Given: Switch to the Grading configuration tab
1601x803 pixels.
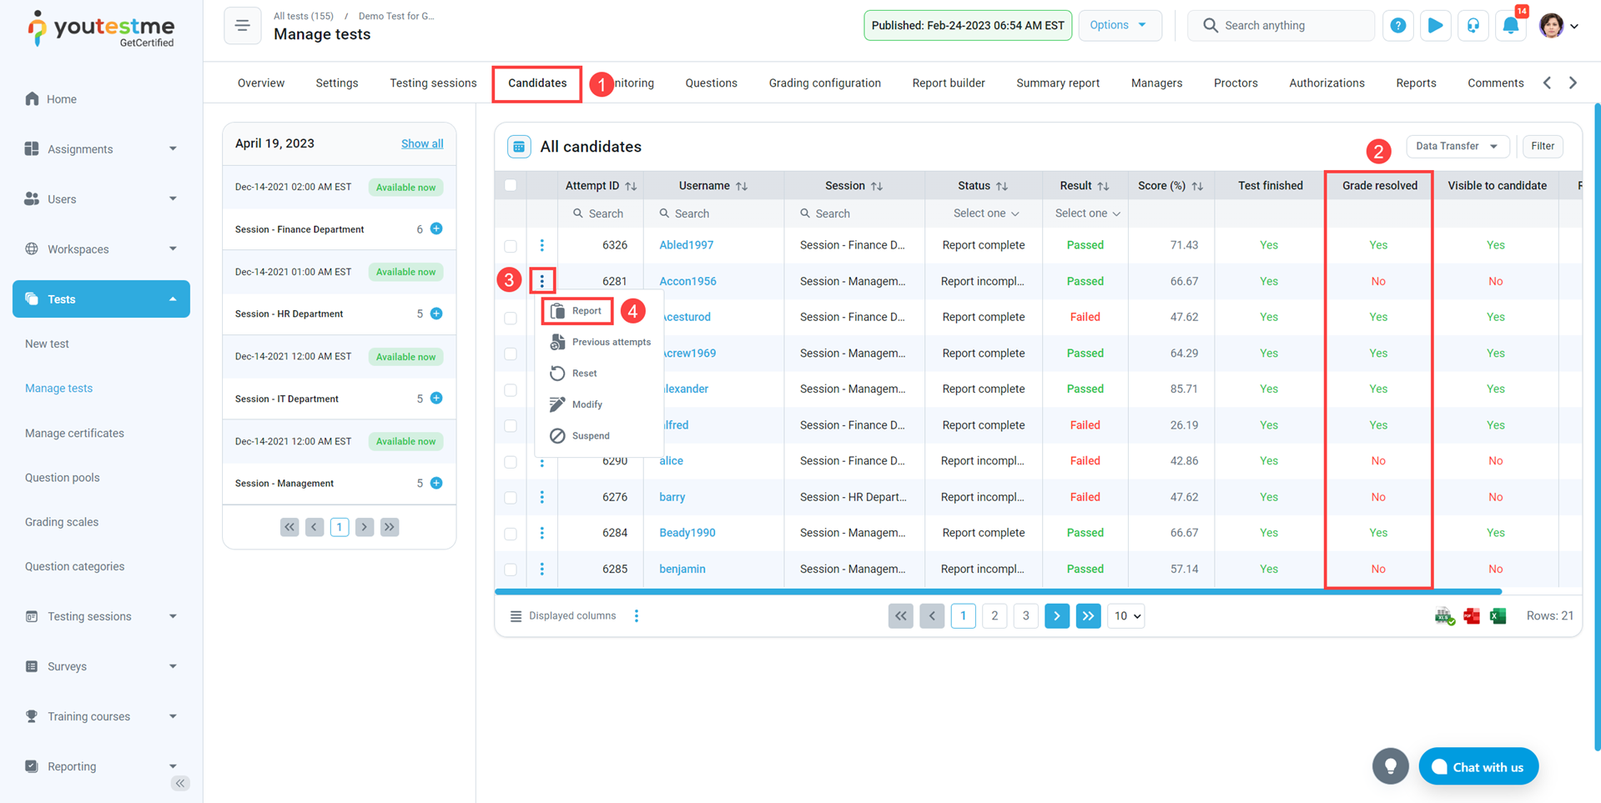Looking at the screenshot, I should [x=824, y=83].
